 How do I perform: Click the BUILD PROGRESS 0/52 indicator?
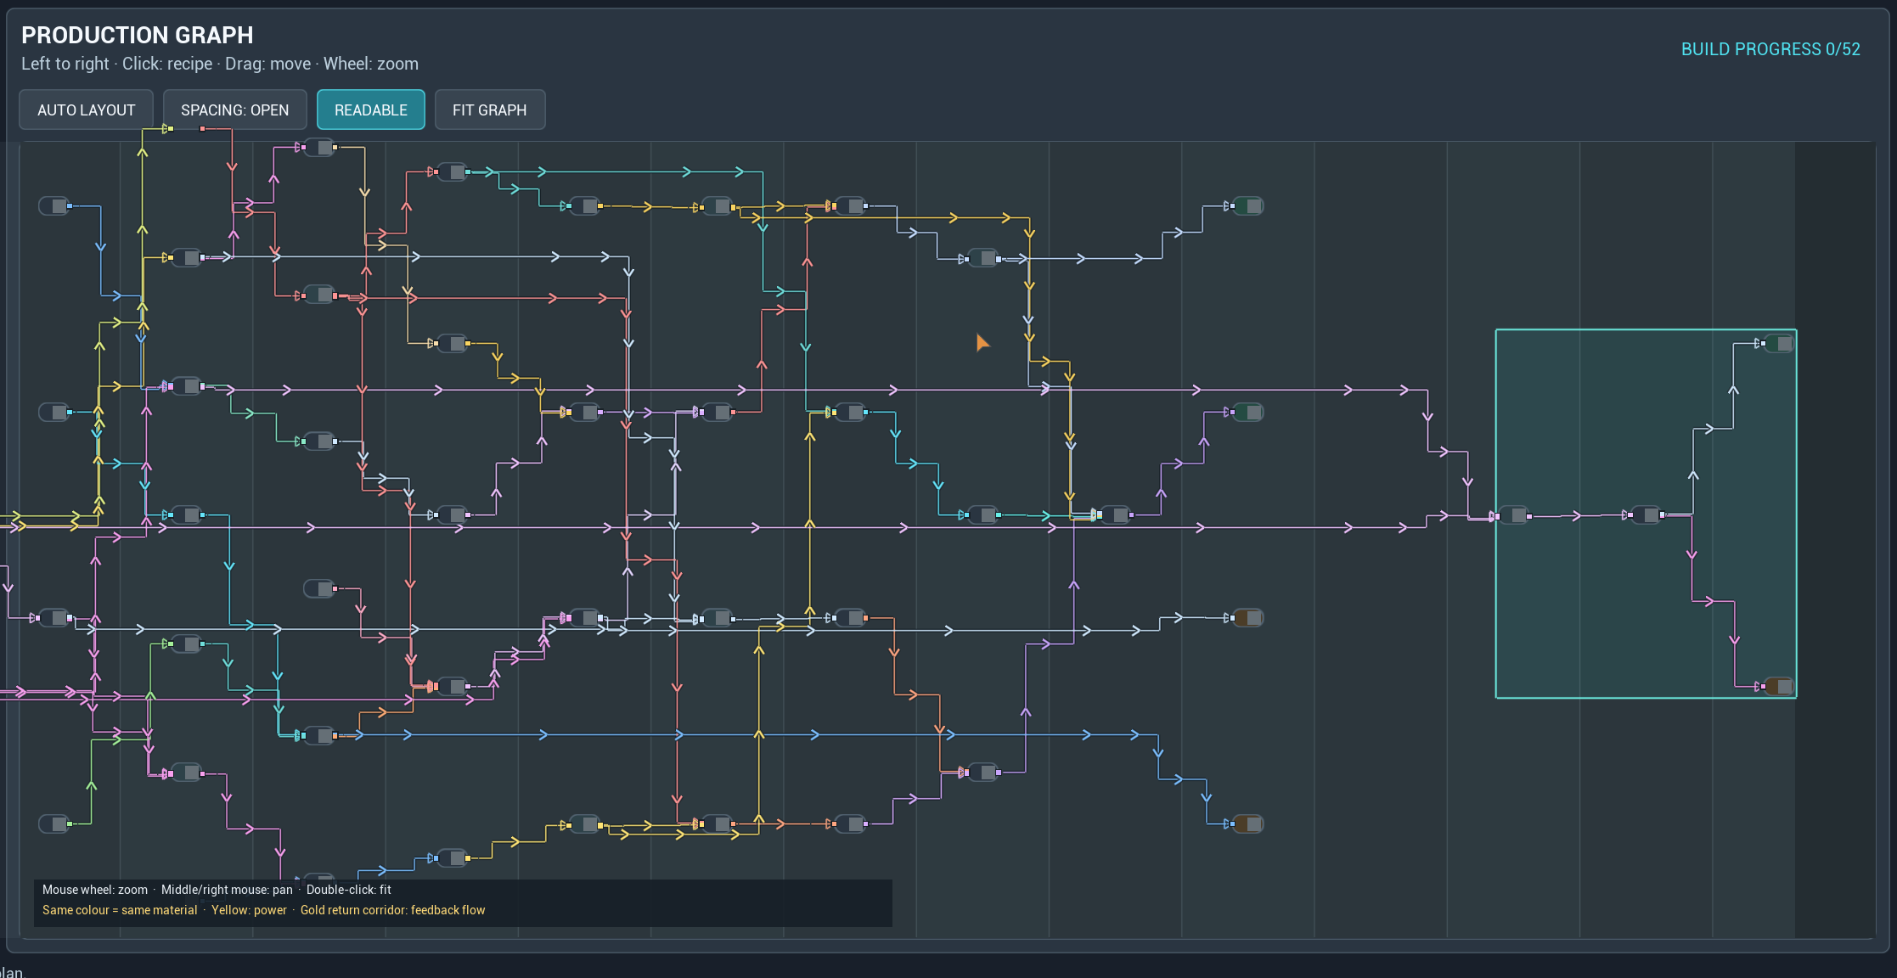click(1770, 49)
